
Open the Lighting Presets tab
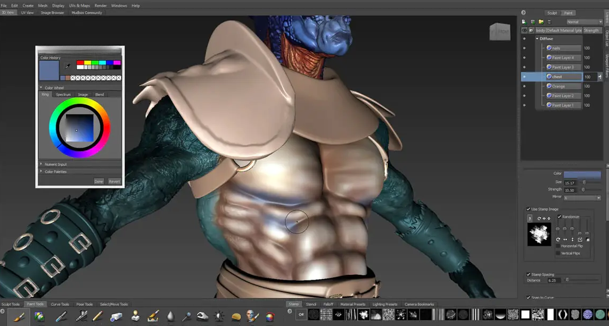[x=384, y=304]
